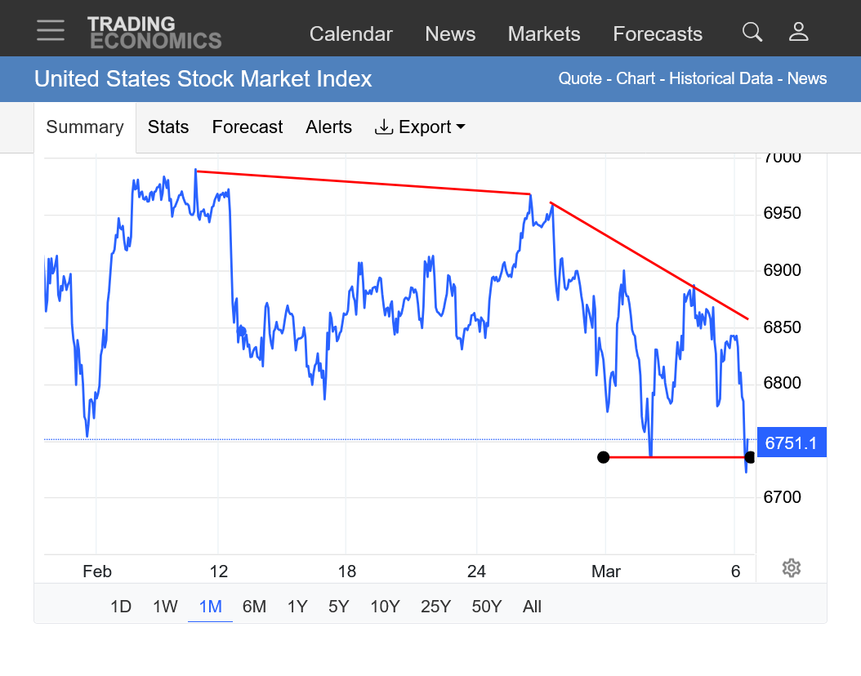Open the hamburger navigation menu
The height and width of the screenshot is (676, 861).
coord(51,32)
